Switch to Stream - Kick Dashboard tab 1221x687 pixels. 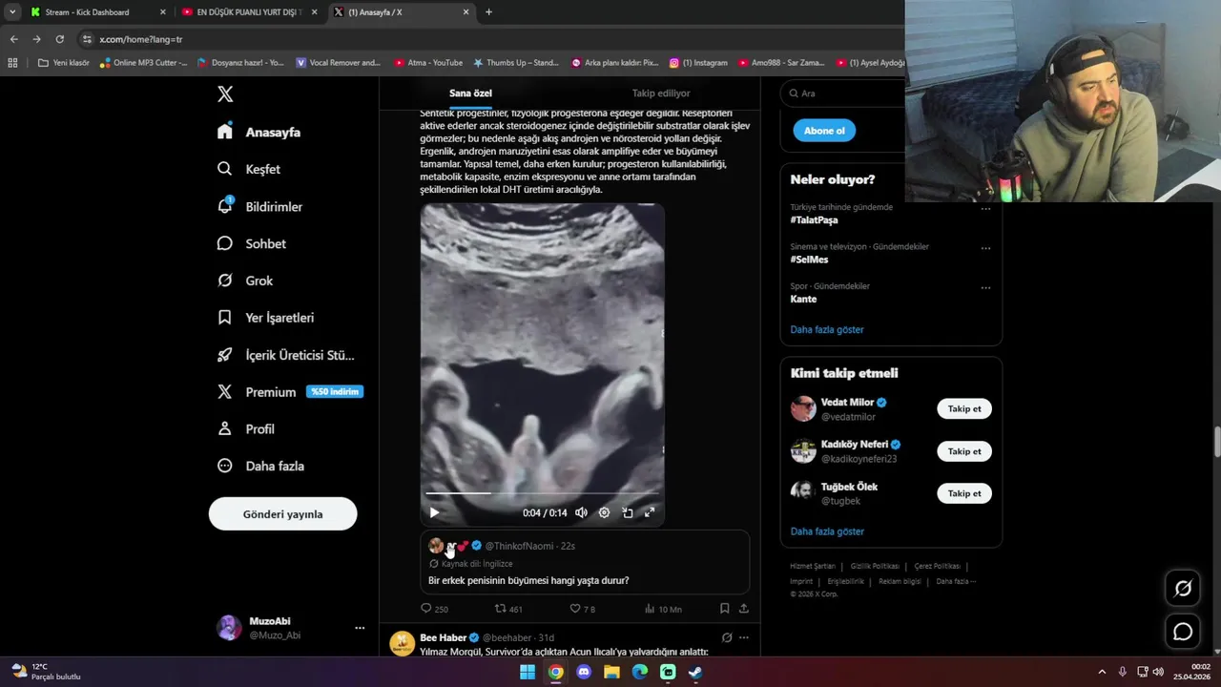tap(98, 12)
